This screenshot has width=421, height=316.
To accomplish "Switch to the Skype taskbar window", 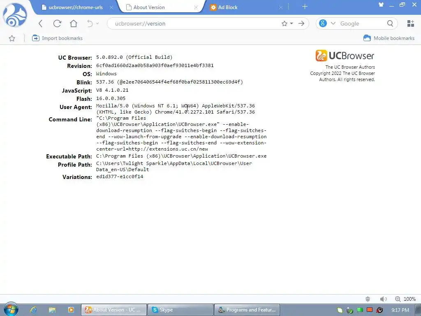I will coord(180,310).
